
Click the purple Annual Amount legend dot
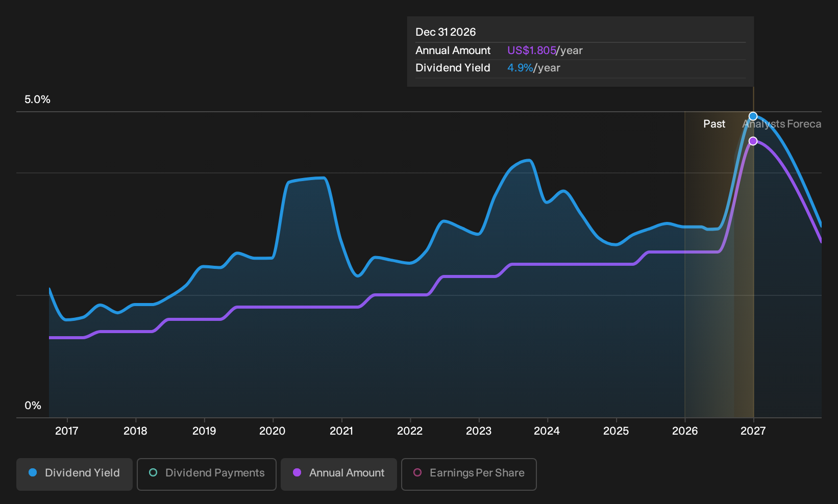297,473
